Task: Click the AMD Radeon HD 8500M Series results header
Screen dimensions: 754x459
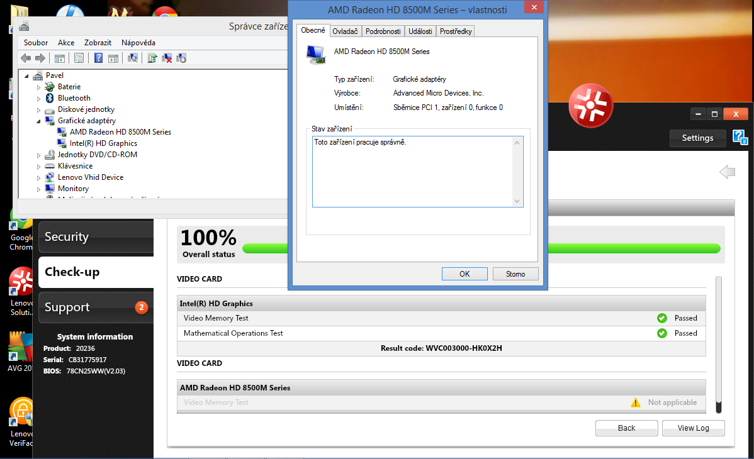Action: [x=441, y=387]
